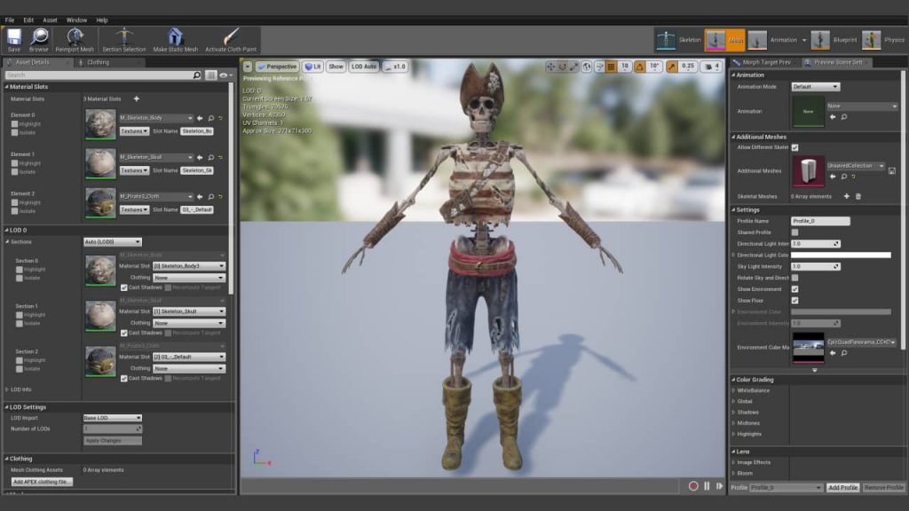
Task: Toggle rotation snapping angle icon
Action: point(640,67)
